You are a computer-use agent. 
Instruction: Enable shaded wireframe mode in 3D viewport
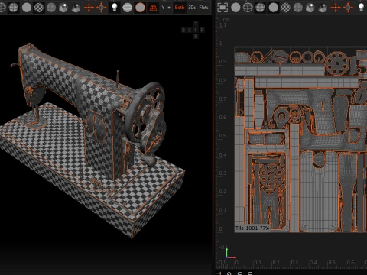[14, 8]
